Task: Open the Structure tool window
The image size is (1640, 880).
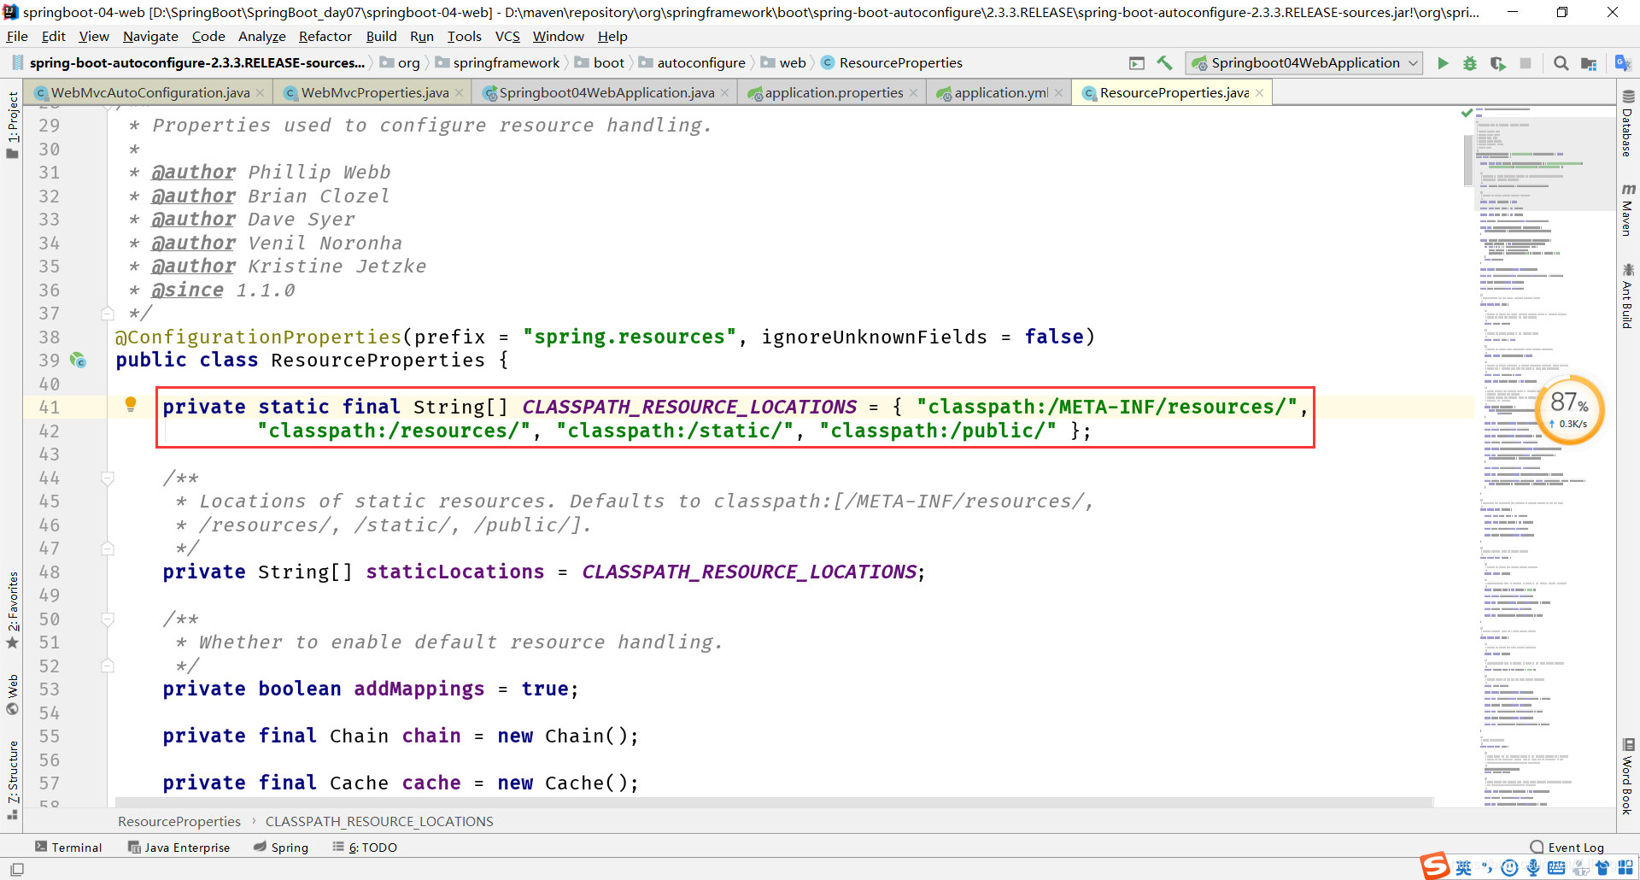Action: coord(12,779)
